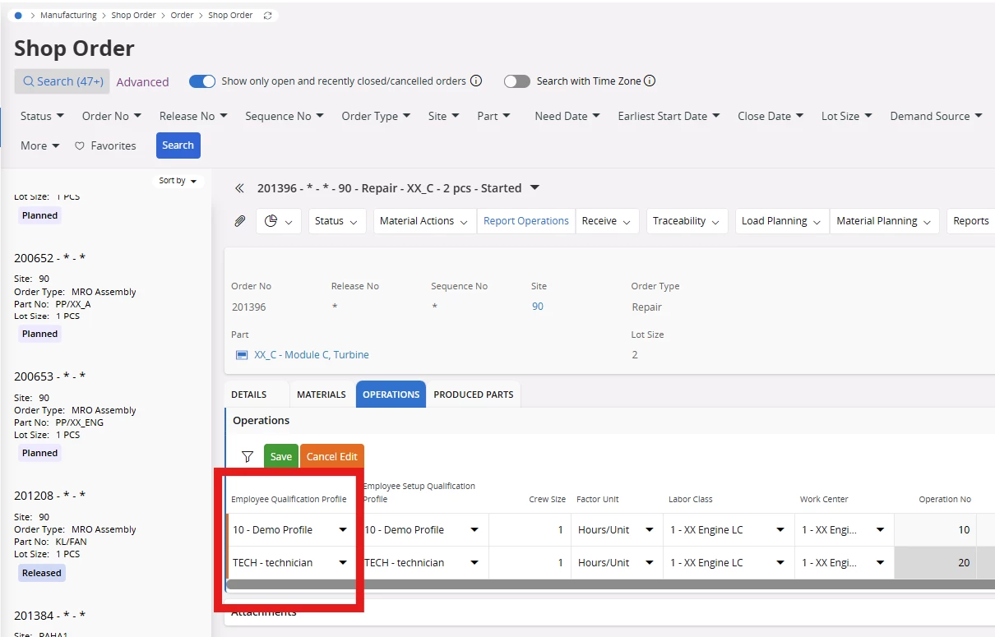Click the refresh icon in breadcrumb
The height and width of the screenshot is (637, 995).
[x=266, y=16]
